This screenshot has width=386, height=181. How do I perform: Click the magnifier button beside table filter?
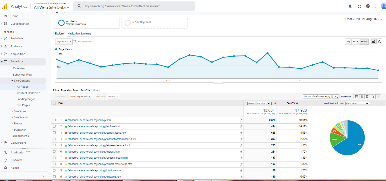point(337,97)
